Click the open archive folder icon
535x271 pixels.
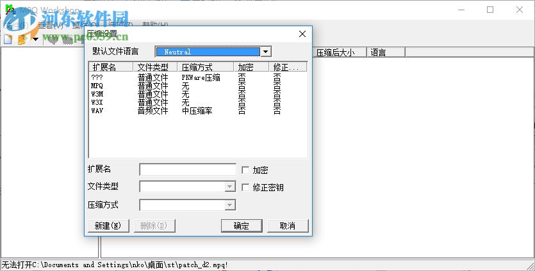[x=22, y=39]
